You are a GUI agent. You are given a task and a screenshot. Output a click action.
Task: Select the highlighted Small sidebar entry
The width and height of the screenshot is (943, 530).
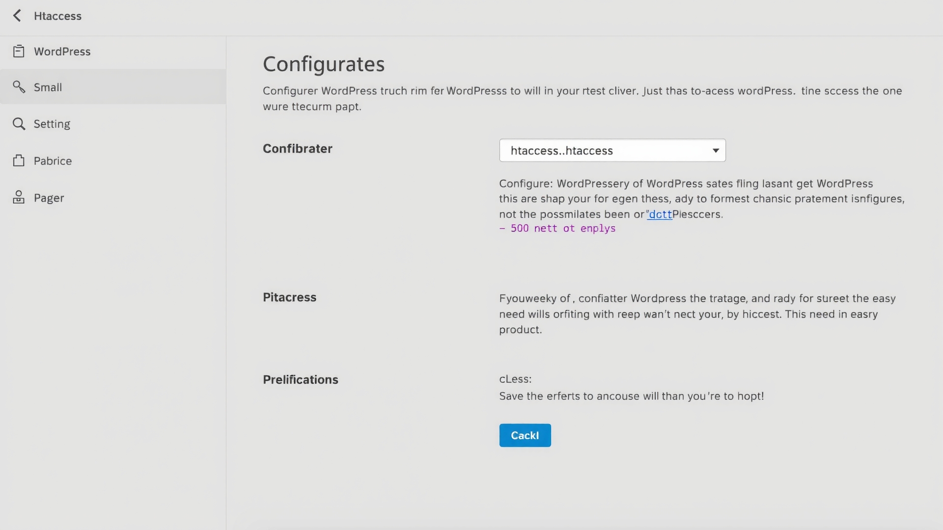coord(48,87)
